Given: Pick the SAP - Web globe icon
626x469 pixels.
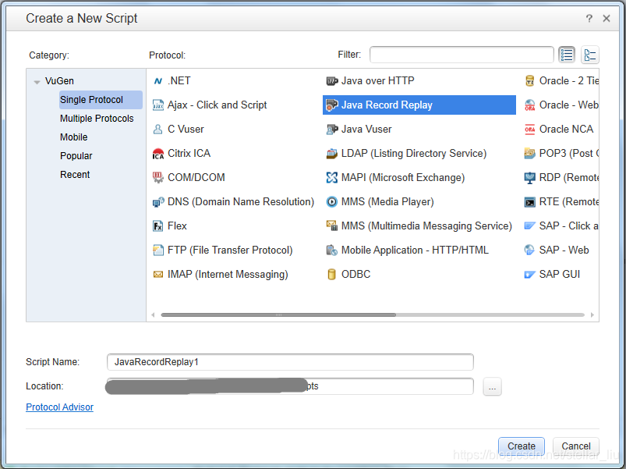Looking at the screenshot, I should pyautogui.click(x=530, y=250).
